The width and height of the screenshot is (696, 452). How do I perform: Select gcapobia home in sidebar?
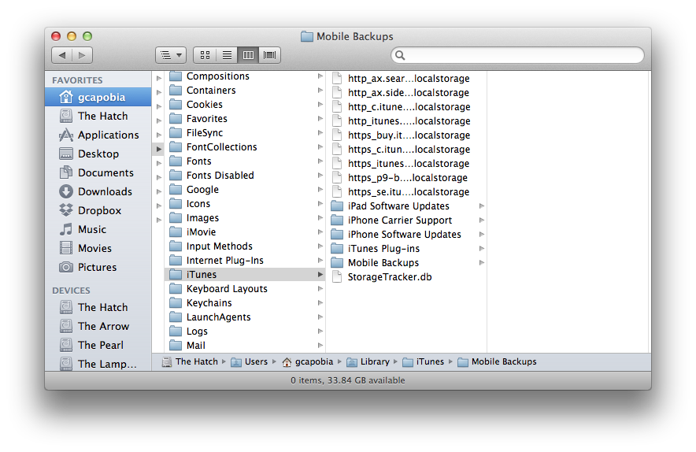[x=98, y=97]
